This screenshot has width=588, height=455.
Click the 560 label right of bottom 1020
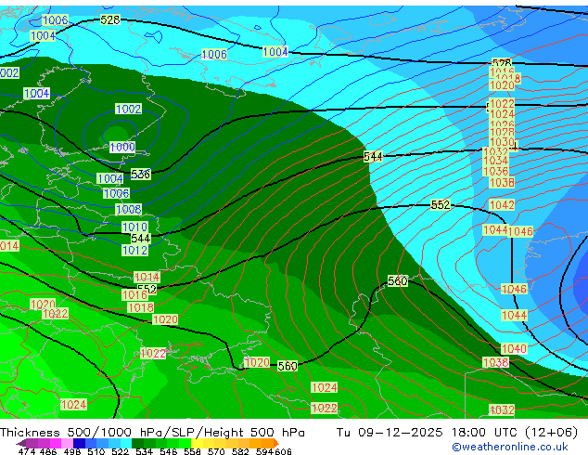pos(288,366)
